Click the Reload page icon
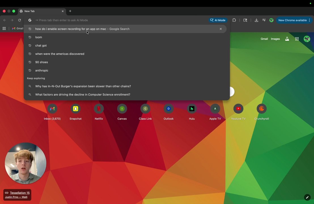The image size is (314, 204). click(20, 20)
